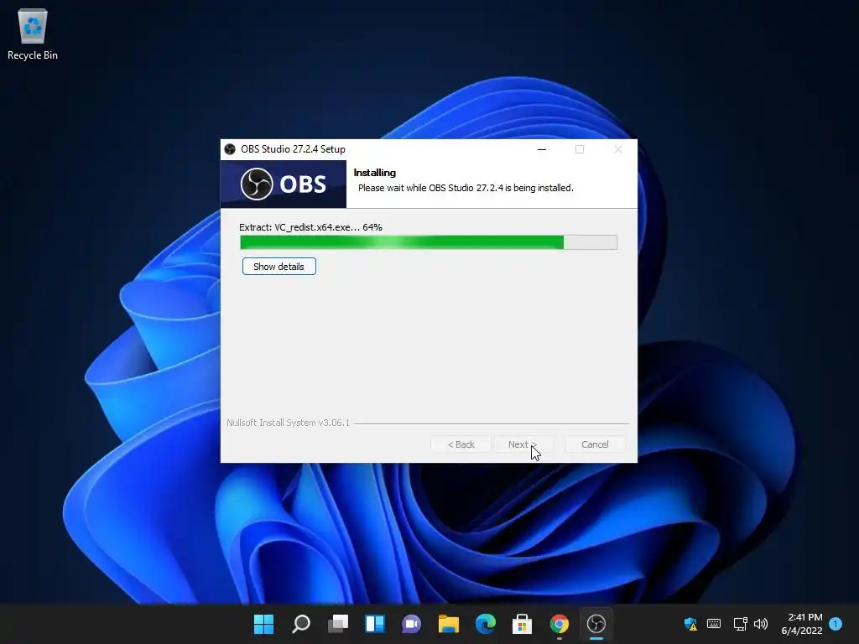Open the volume control tray icon

761,624
